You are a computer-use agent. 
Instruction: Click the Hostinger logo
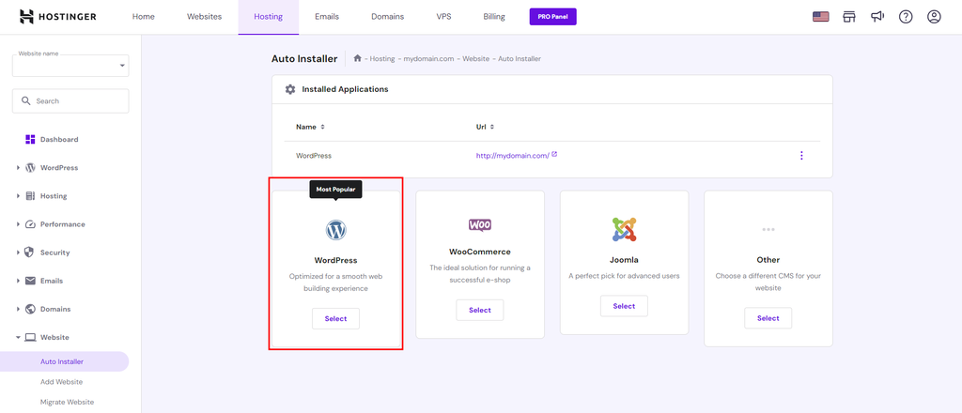pyautogui.click(x=63, y=17)
